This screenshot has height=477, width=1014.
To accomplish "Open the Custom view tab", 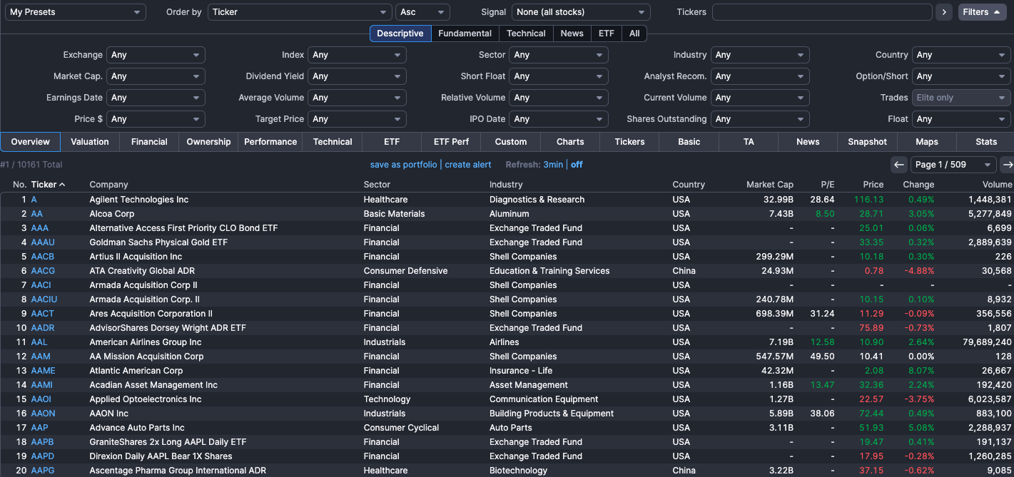I will (x=511, y=142).
